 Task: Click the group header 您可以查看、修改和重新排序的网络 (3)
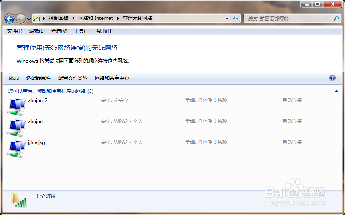tap(51, 91)
